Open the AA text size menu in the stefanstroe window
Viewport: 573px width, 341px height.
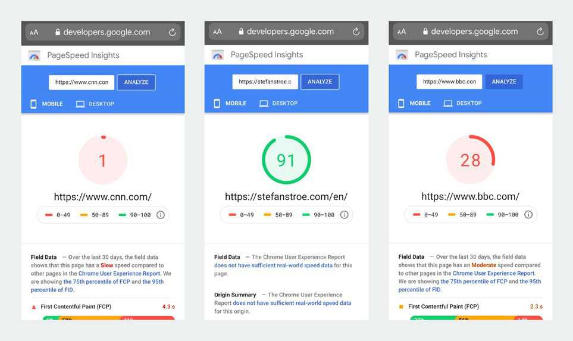pos(217,32)
